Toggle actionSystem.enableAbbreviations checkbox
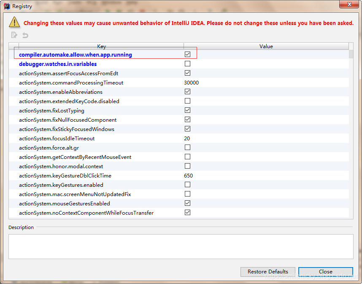 187,92
